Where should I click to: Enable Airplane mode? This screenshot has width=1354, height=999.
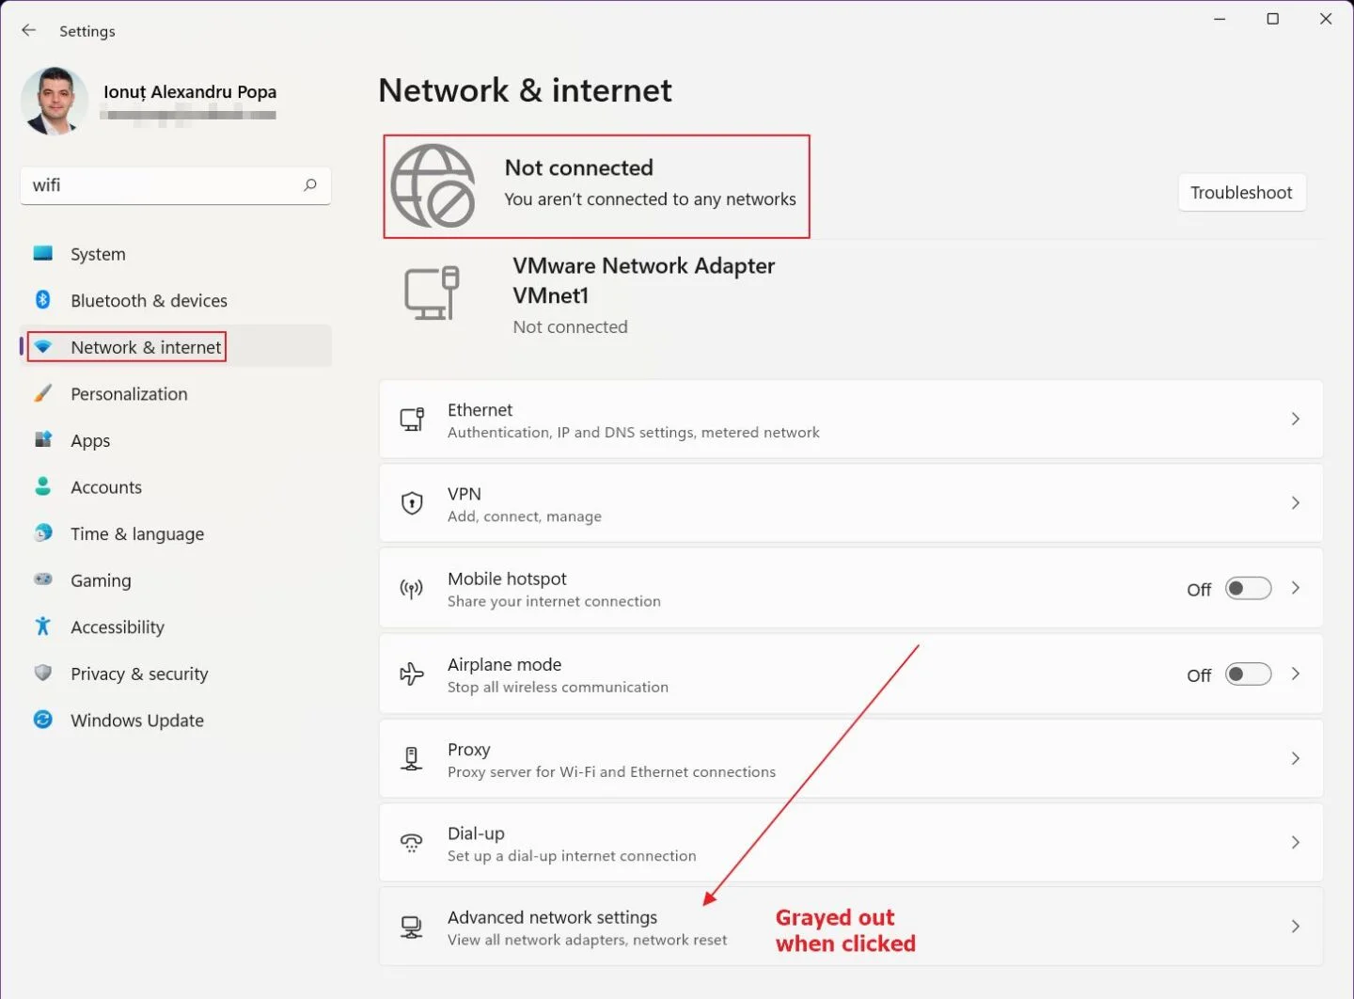click(x=1247, y=674)
